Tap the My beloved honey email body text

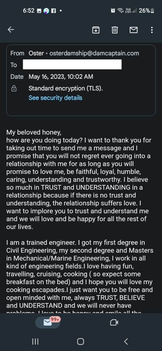(34, 132)
